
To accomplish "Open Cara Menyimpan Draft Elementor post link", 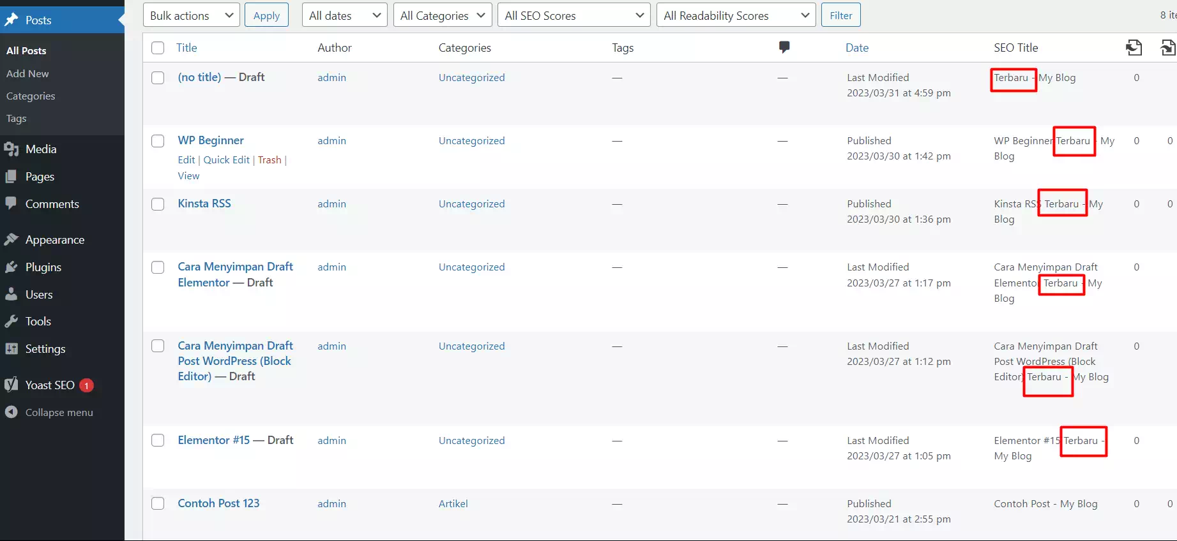I will pos(235,274).
